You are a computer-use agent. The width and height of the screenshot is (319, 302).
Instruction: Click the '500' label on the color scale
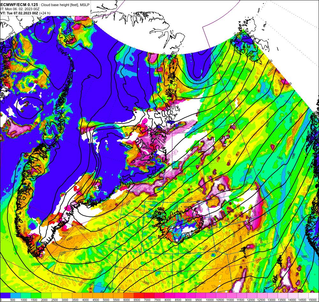tap(13, 300)
